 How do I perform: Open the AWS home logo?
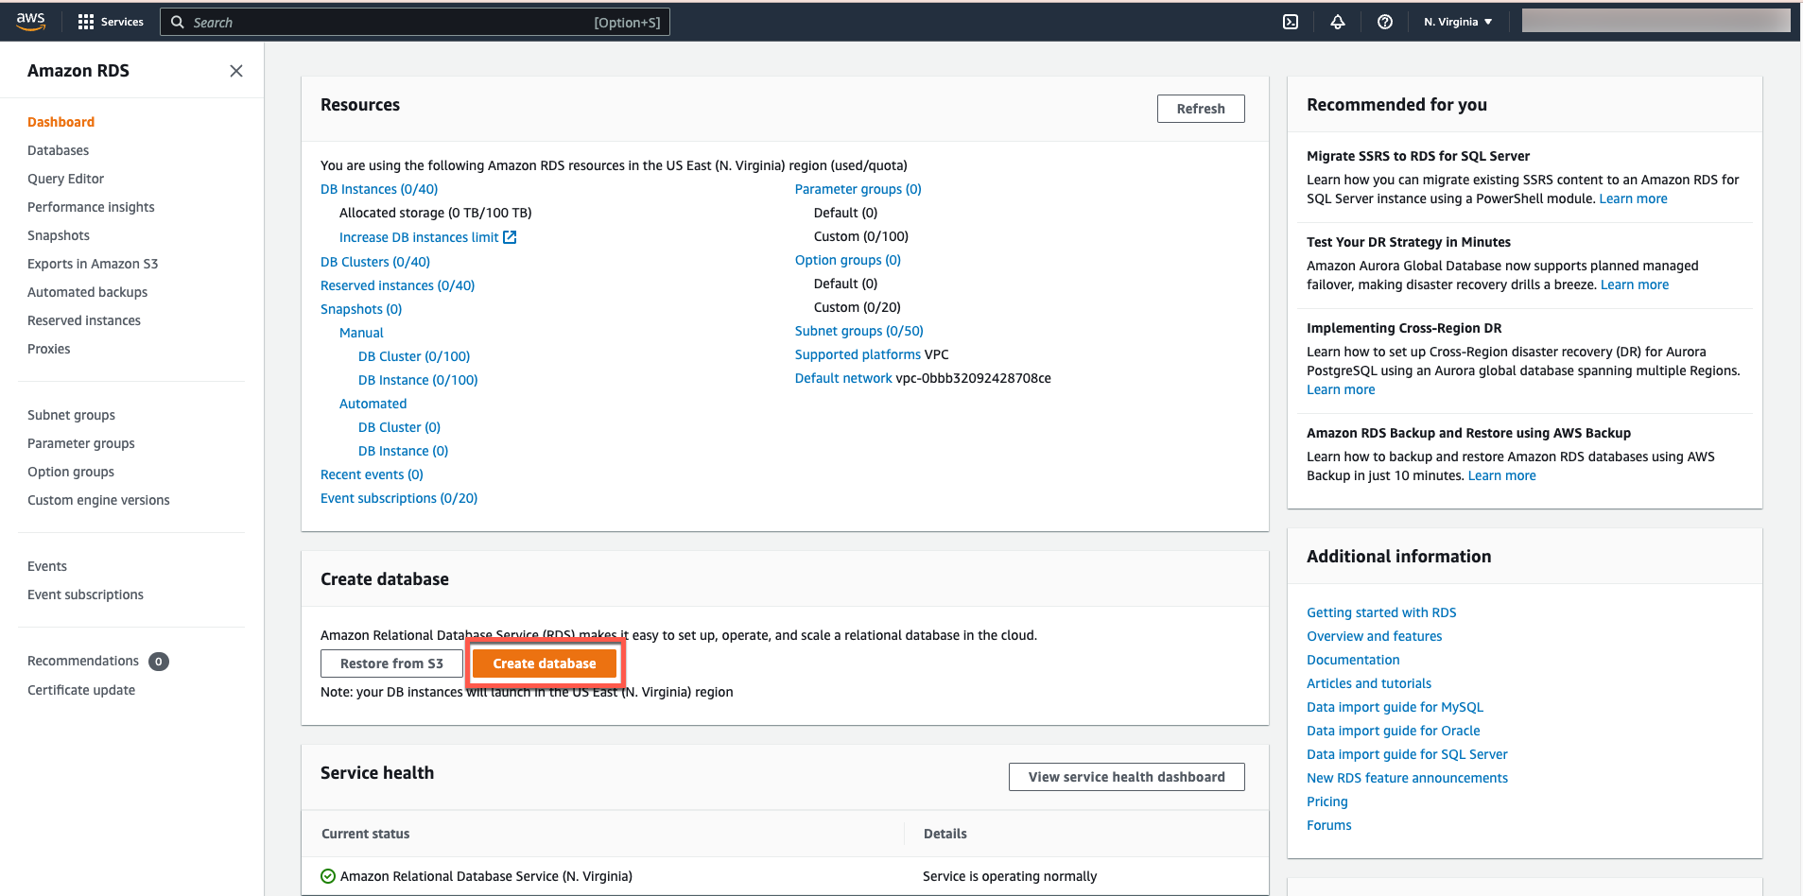click(30, 22)
